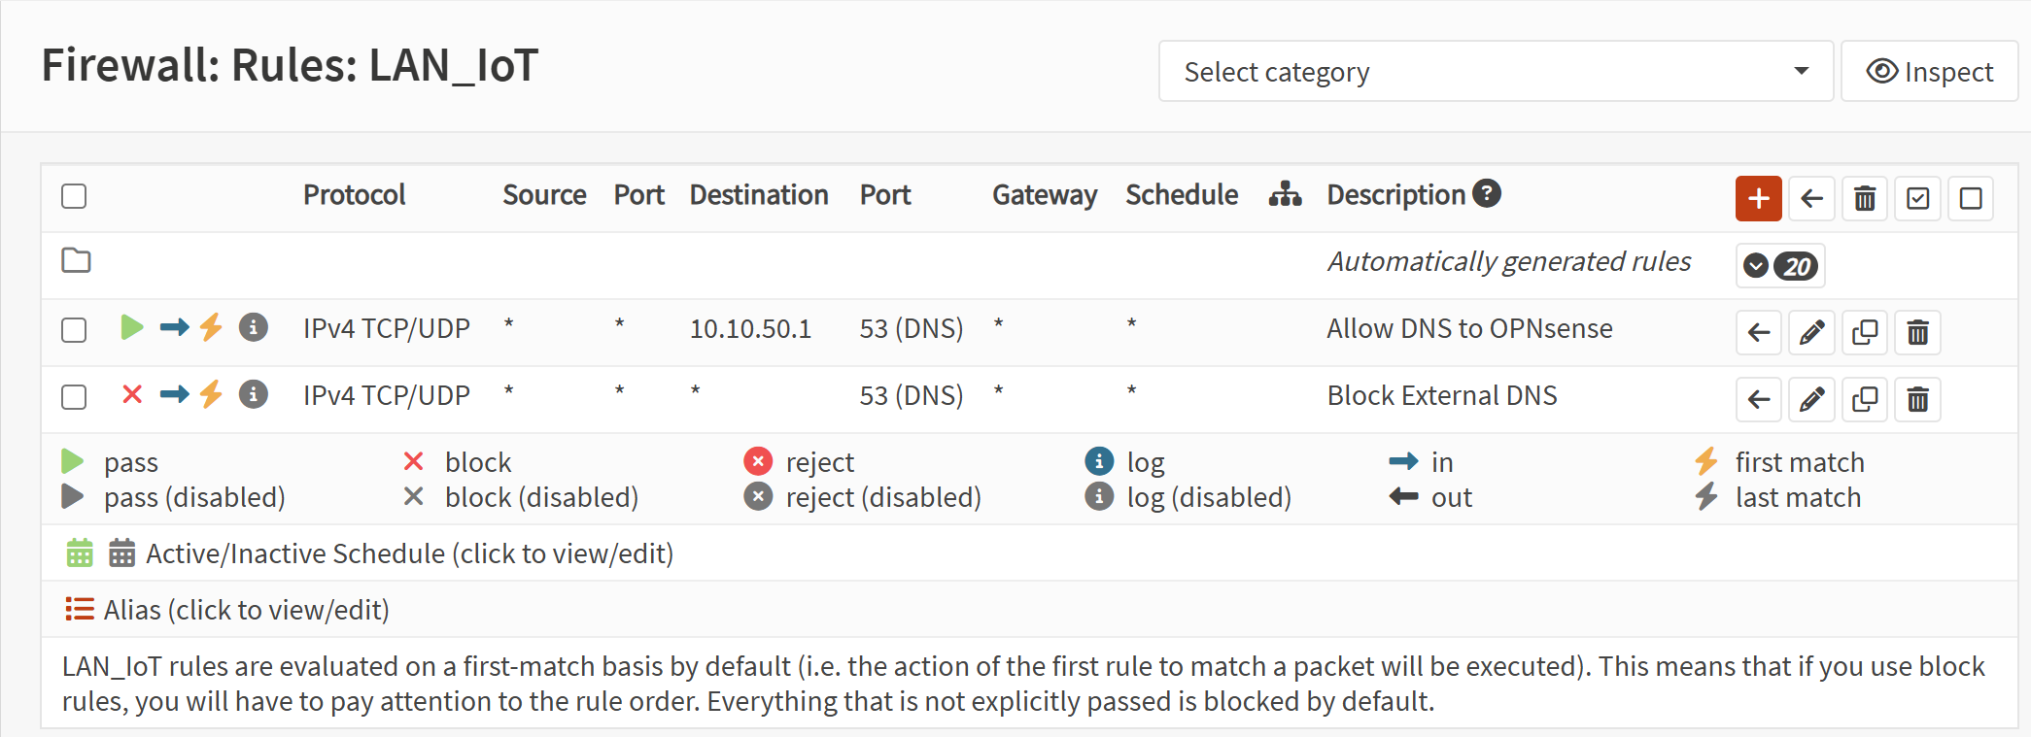Delete selected rules via header trash icon
This screenshot has height=737, width=2031.
point(1865,199)
